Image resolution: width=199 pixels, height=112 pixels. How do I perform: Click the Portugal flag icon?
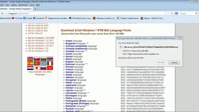pyautogui.click(x=37, y=63)
